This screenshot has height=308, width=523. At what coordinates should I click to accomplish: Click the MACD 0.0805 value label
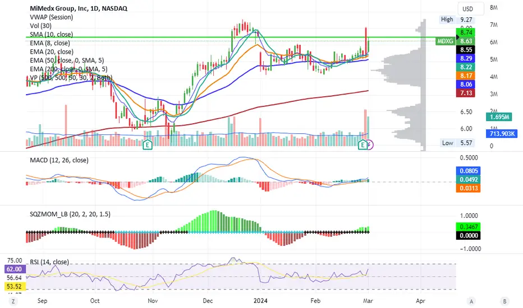coord(469,171)
